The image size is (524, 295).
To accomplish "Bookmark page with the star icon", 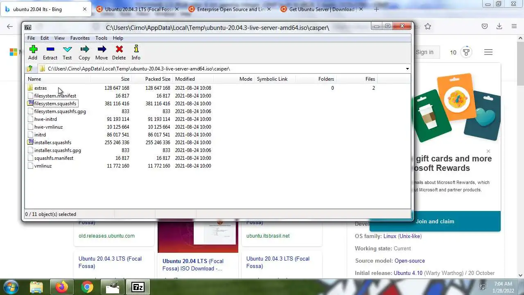I will click(428, 26).
